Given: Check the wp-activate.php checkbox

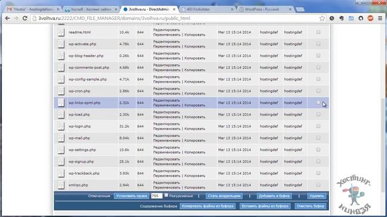Looking at the screenshot, I should pyautogui.click(x=318, y=44).
